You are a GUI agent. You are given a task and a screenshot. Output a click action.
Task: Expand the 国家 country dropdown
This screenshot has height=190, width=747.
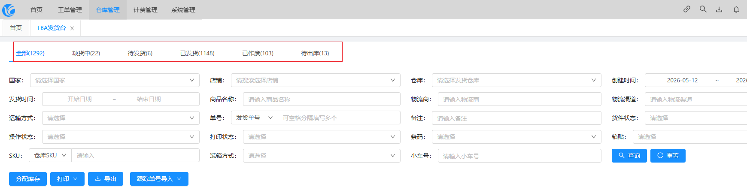(115, 80)
